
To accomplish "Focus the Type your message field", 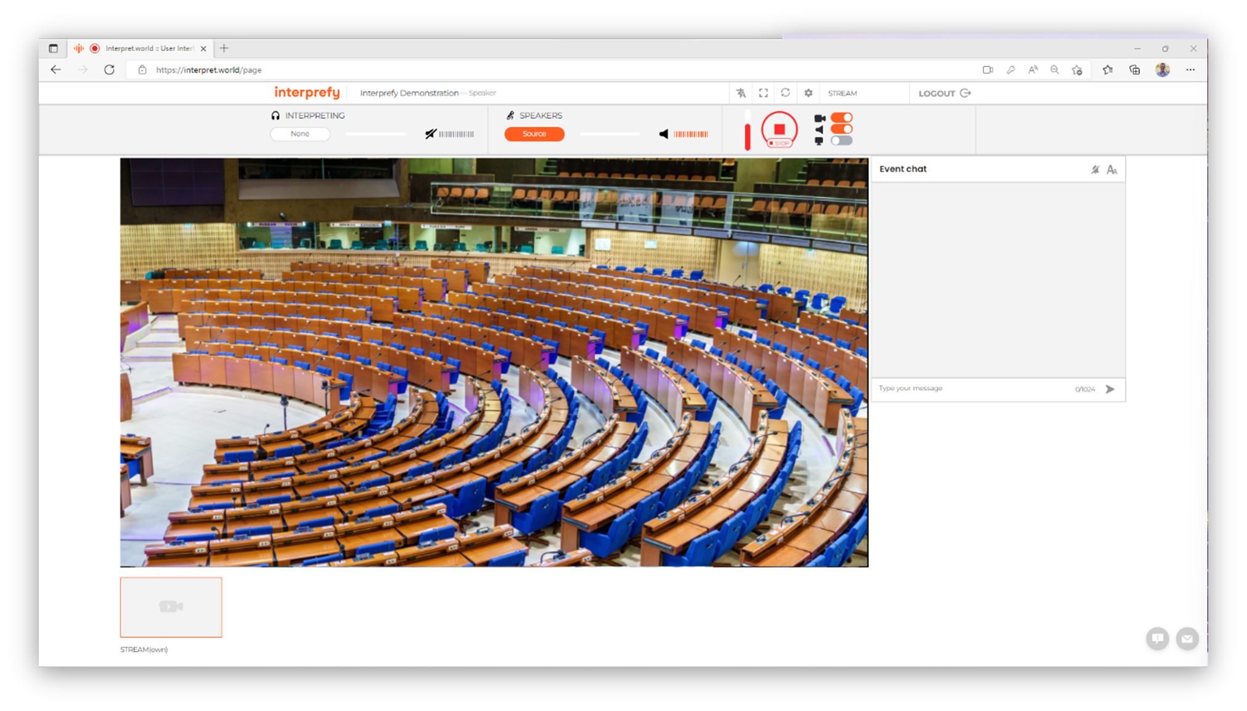I will [973, 388].
